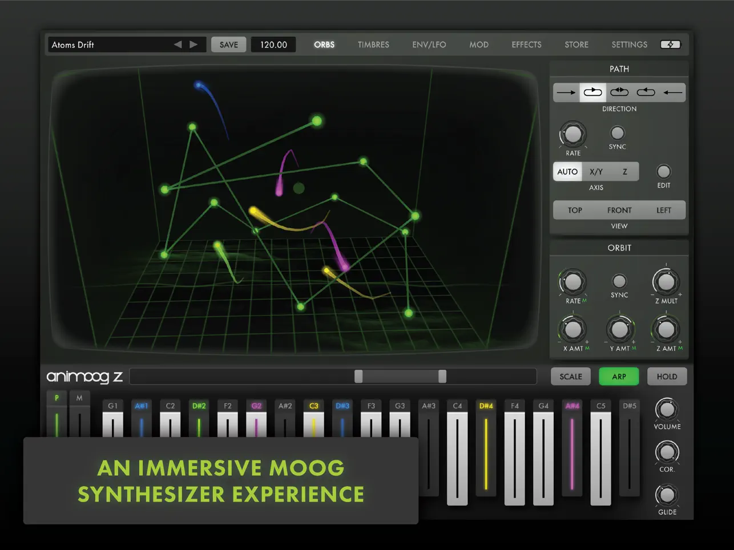Select the forward path direction arrow
The image size is (734, 550).
[566, 92]
